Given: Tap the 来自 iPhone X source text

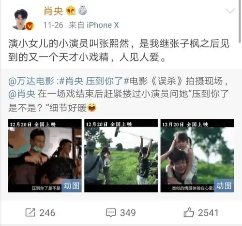Looking at the screenshot, I should pyautogui.click(x=94, y=25).
